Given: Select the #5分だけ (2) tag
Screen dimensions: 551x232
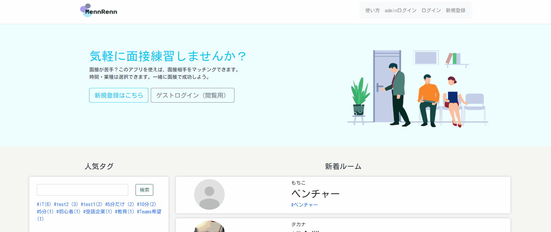Looking at the screenshot, I should (120, 204).
